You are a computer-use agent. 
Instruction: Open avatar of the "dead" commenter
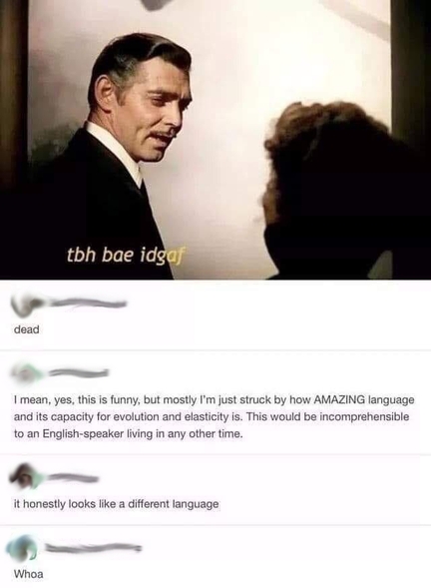25,304
